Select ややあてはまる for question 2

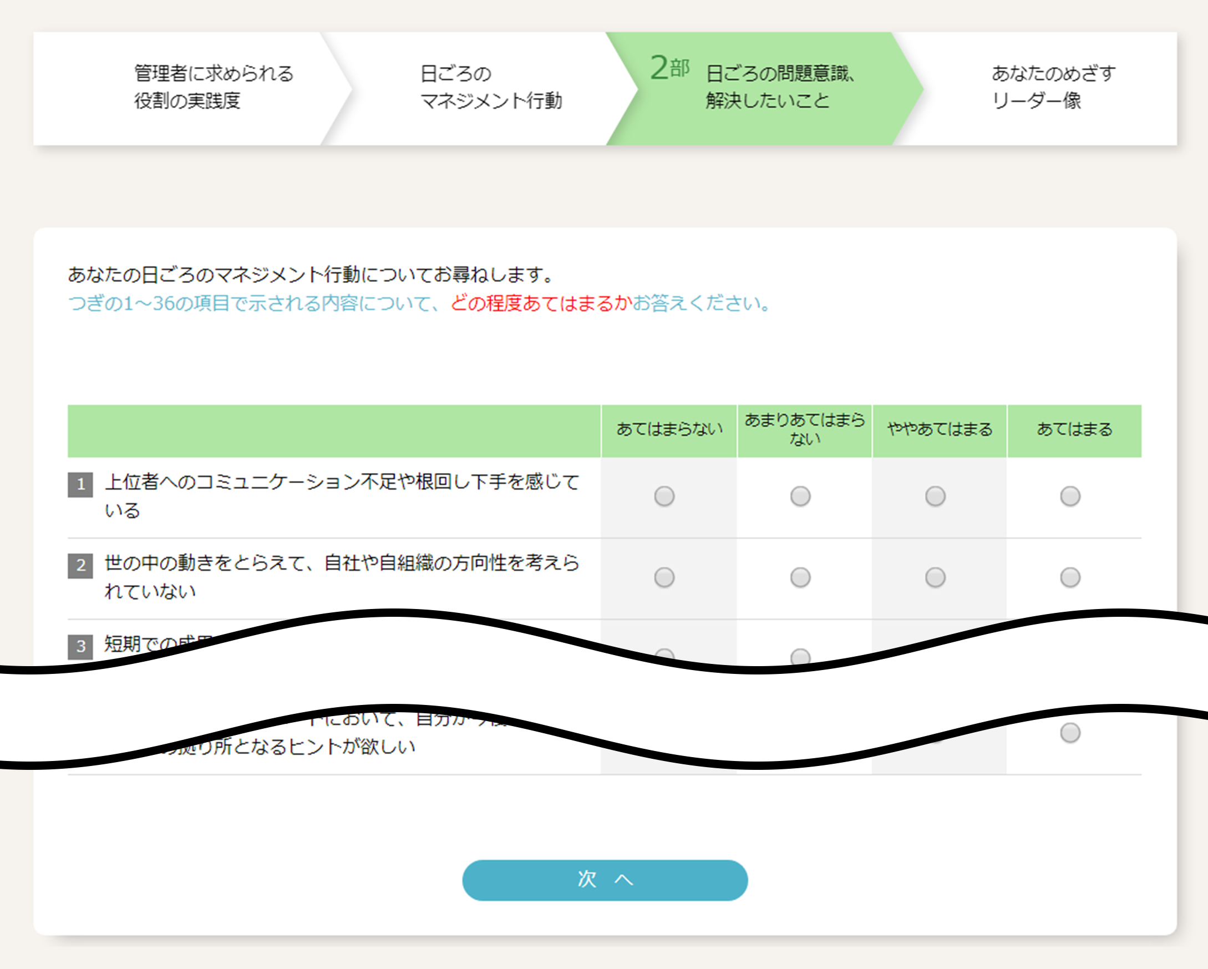(x=935, y=577)
